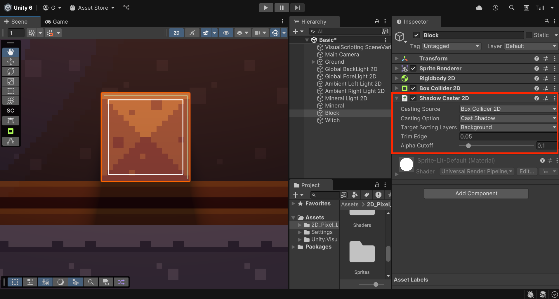Select the Rect transform tool

[x=11, y=91]
